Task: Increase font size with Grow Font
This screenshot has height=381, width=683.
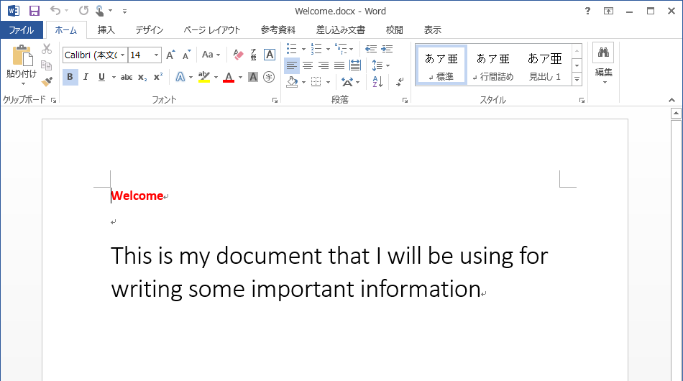Action: pyautogui.click(x=171, y=55)
